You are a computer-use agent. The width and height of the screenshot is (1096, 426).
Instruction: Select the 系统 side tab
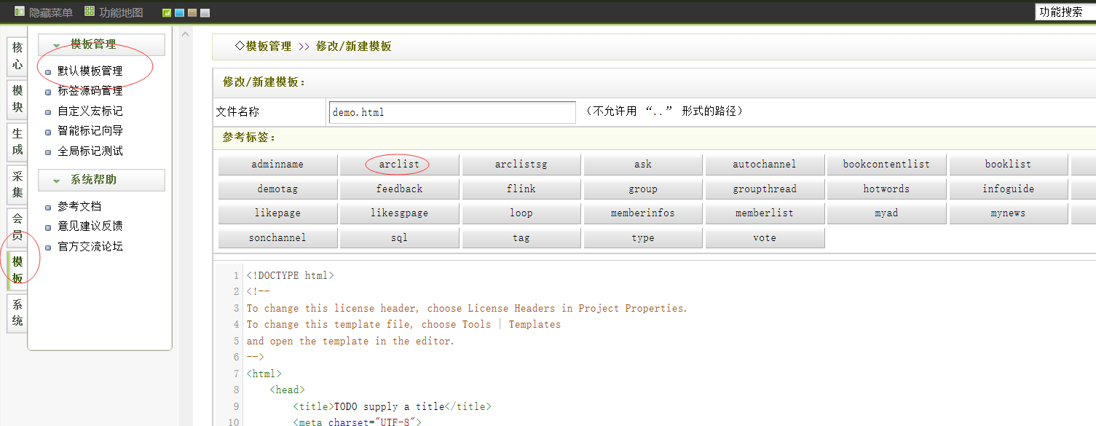pyautogui.click(x=17, y=313)
